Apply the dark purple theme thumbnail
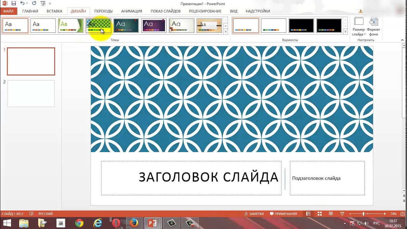Image resolution: width=407 pixels, height=229 pixels. click(x=154, y=26)
